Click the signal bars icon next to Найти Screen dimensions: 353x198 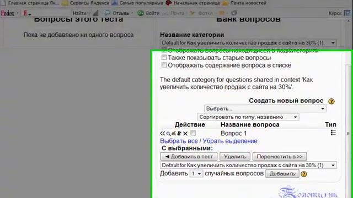(x=95, y=13)
